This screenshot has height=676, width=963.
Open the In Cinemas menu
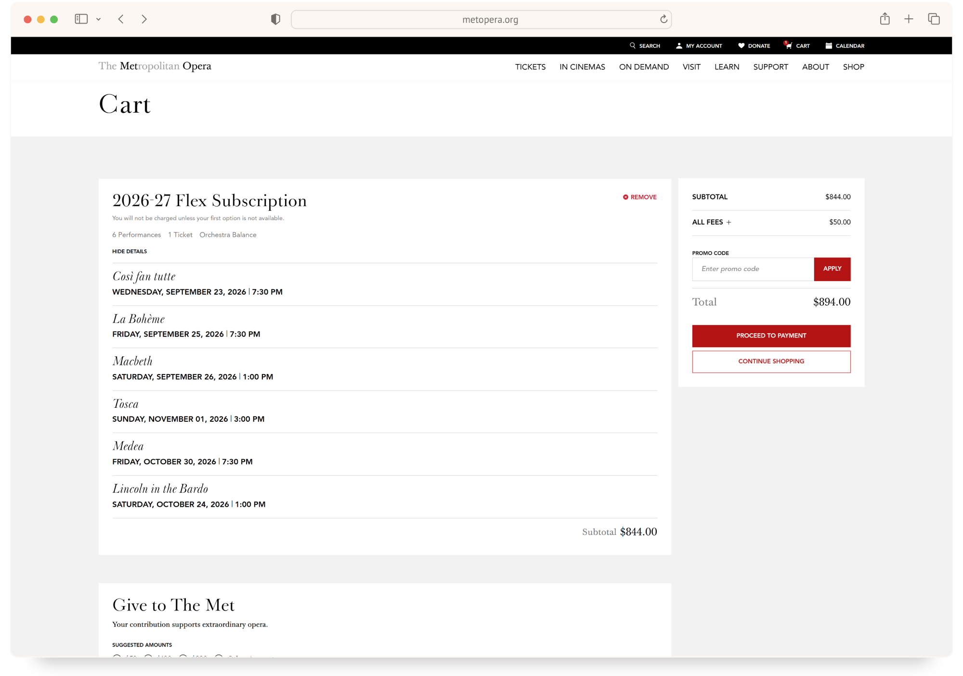pos(582,67)
